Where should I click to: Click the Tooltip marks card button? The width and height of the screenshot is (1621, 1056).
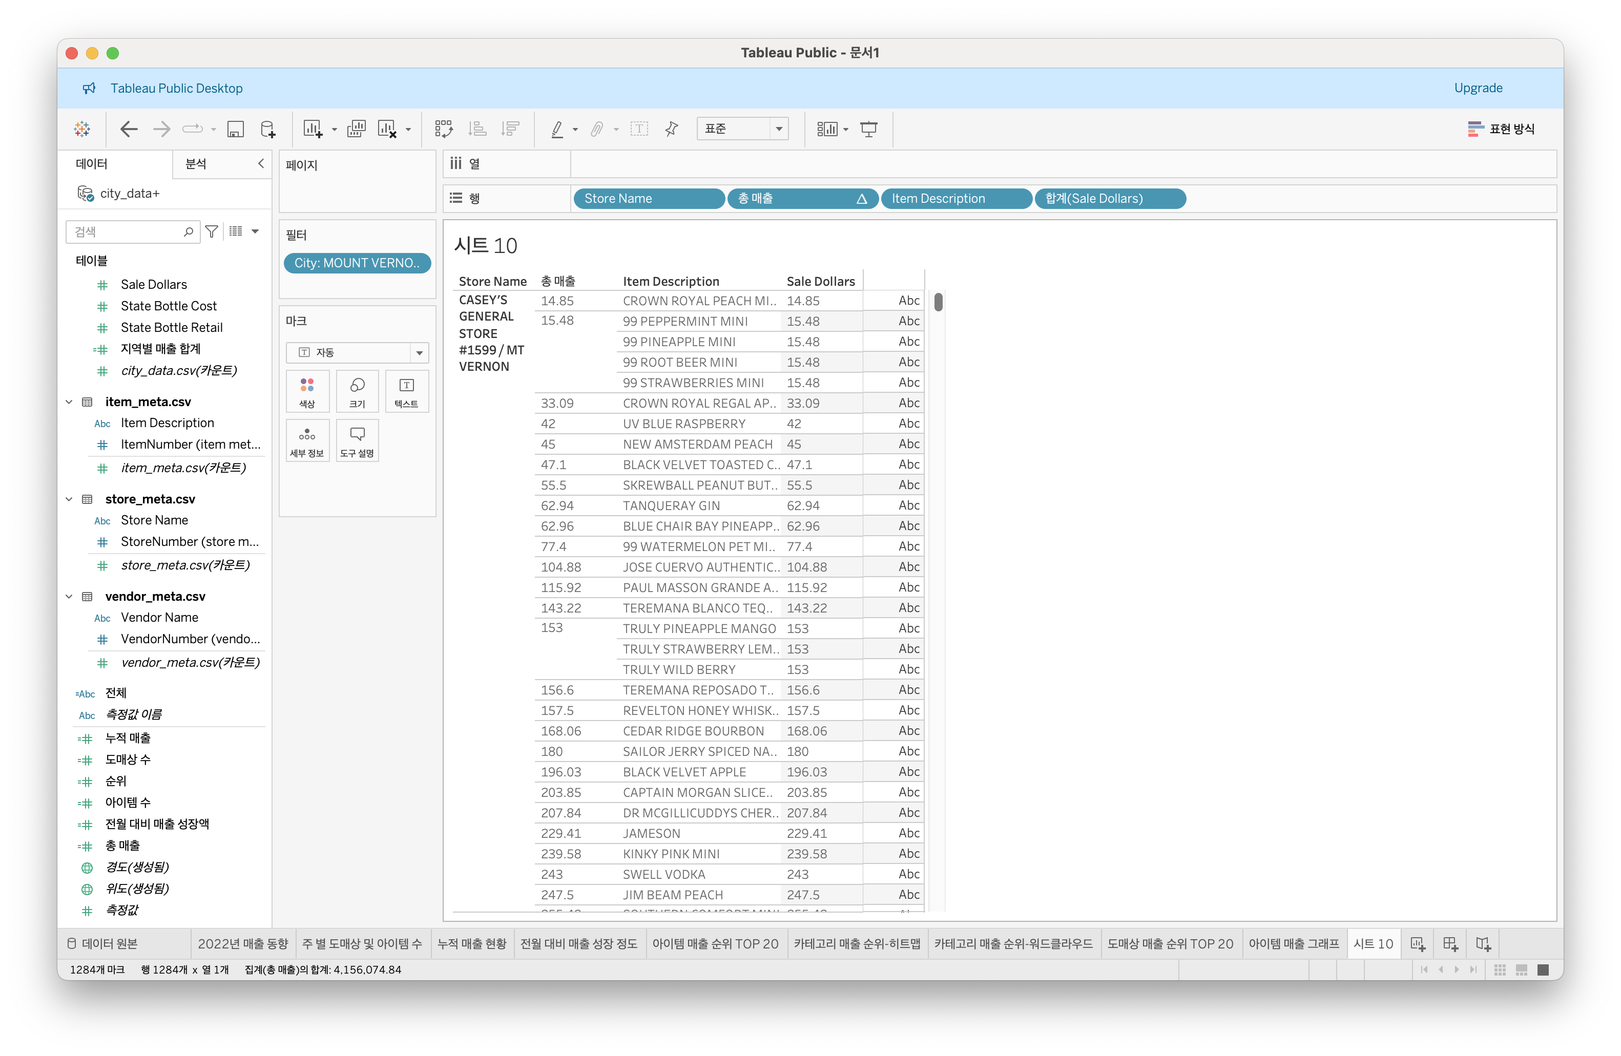click(x=357, y=440)
